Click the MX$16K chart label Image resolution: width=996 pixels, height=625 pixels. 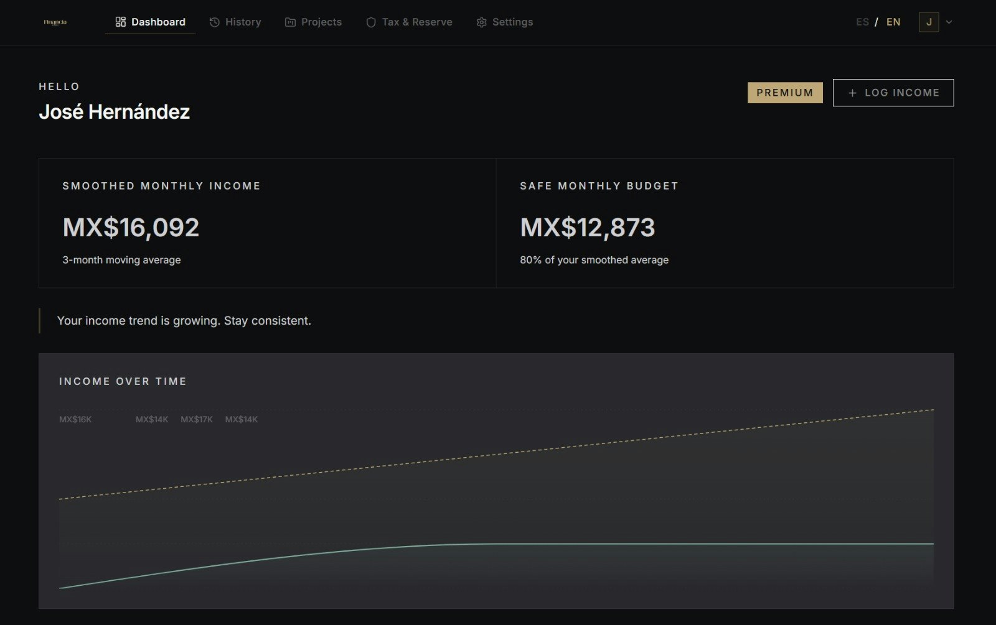[x=75, y=419]
